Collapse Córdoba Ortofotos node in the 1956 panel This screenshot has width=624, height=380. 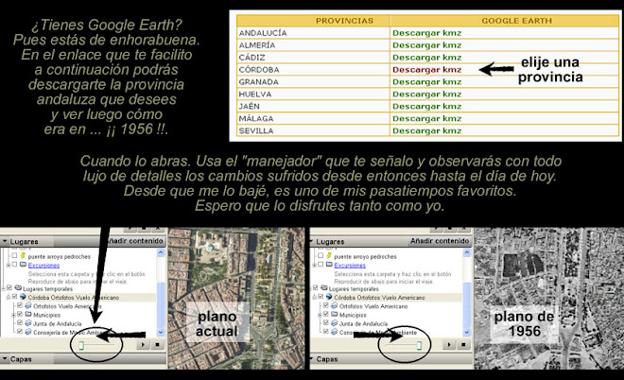(x=315, y=297)
